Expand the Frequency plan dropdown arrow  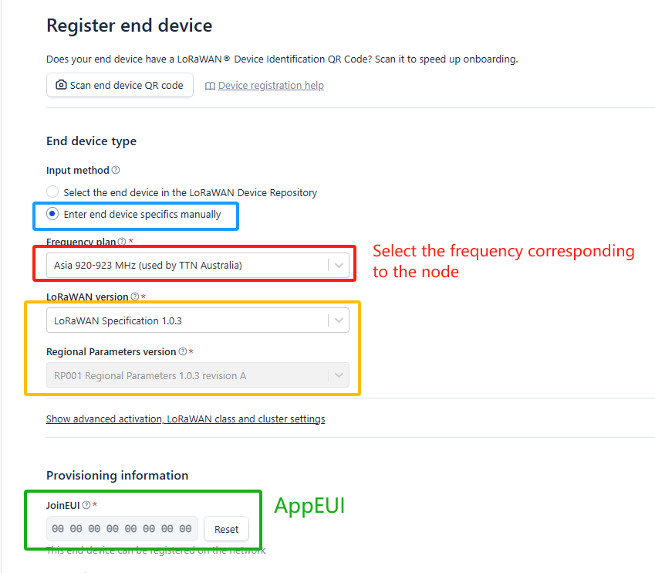click(x=339, y=265)
